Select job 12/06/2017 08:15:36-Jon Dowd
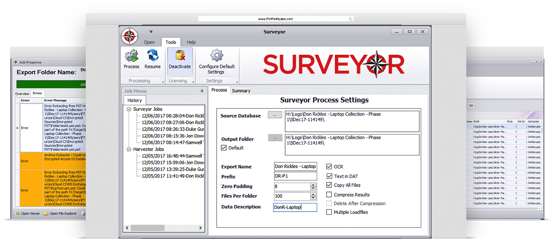Image resolution: width=553 pixels, height=239 pixels. pyautogui.click(x=172, y=136)
